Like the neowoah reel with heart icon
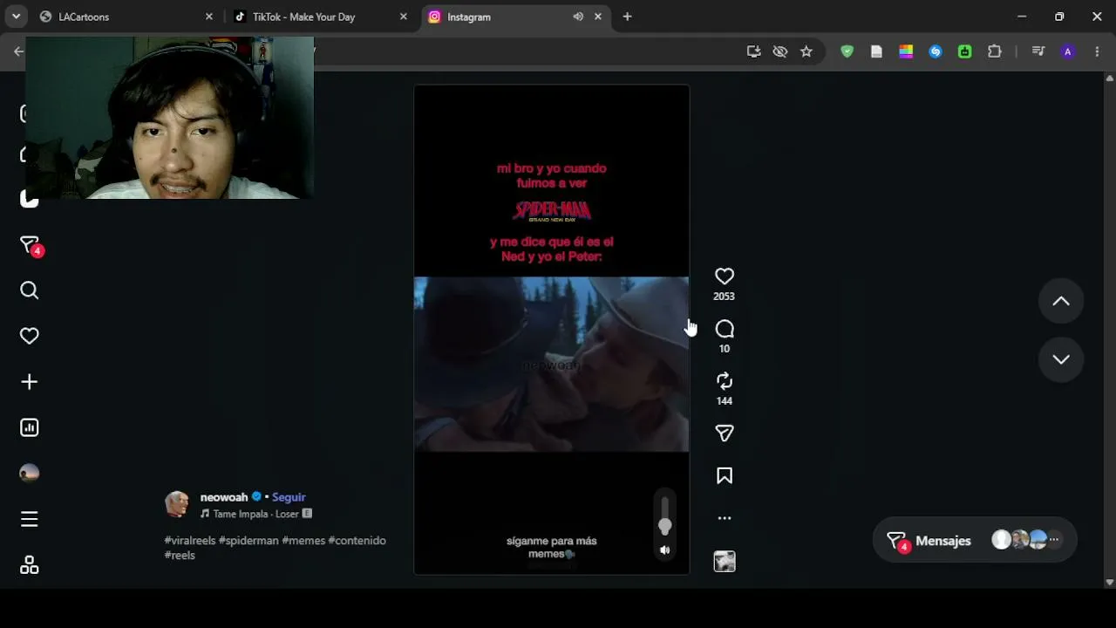The width and height of the screenshot is (1116, 628). coord(724,276)
